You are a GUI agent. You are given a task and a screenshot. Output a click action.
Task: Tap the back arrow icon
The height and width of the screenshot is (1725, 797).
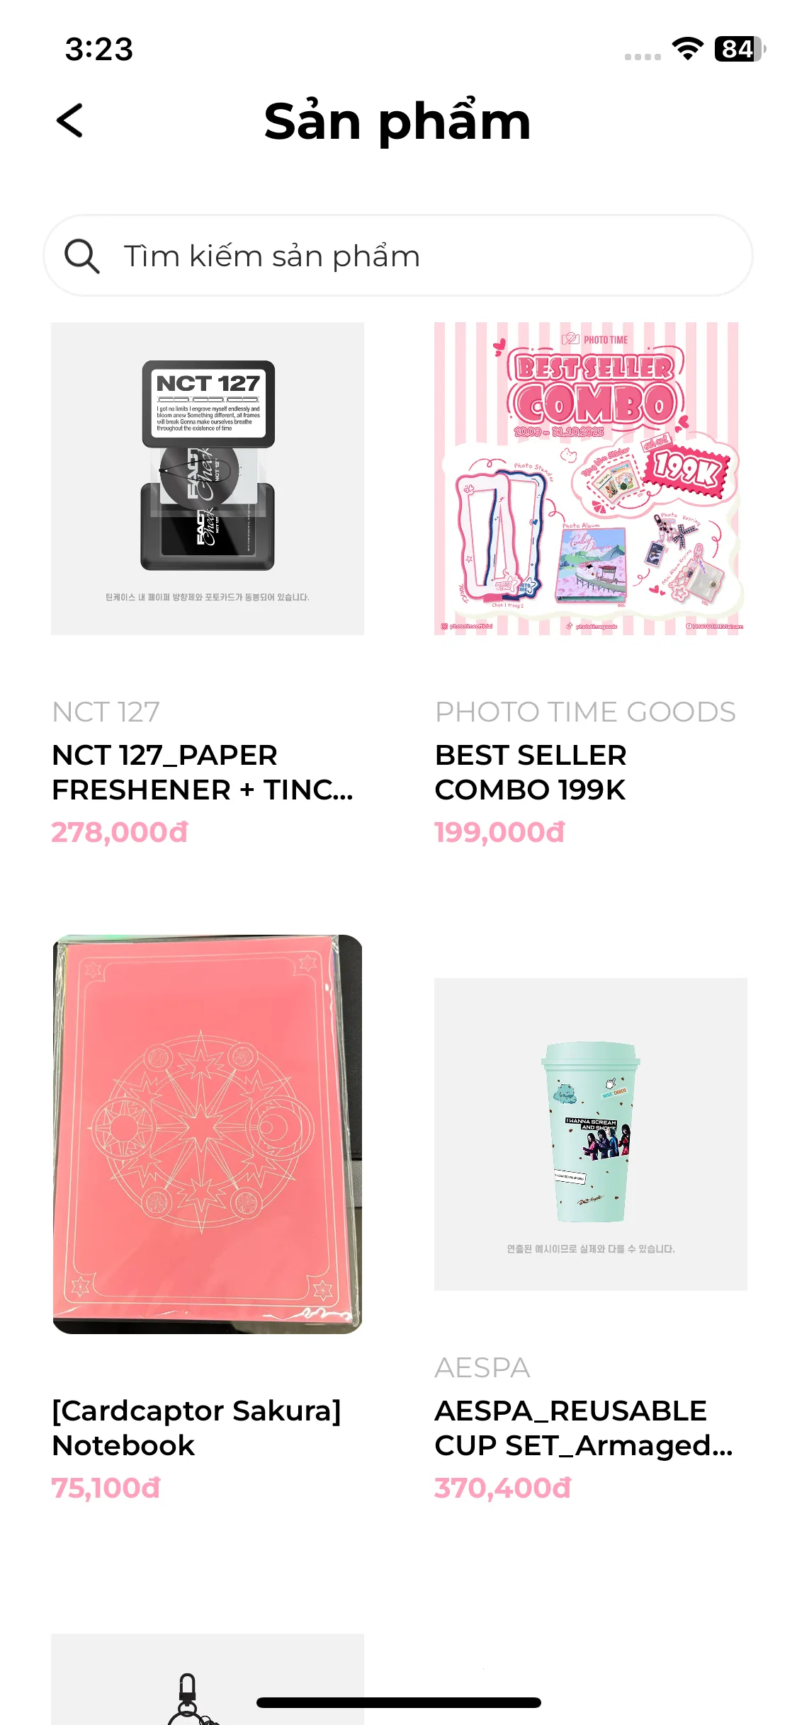tap(69, 120)
